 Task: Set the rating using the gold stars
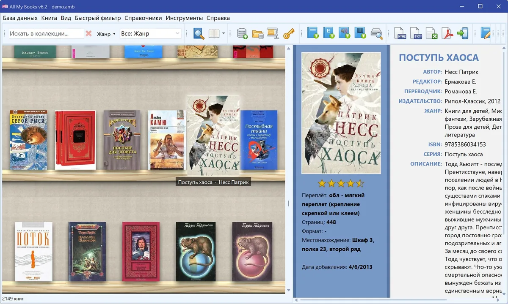pyautogui.click(x=341, y=183)
